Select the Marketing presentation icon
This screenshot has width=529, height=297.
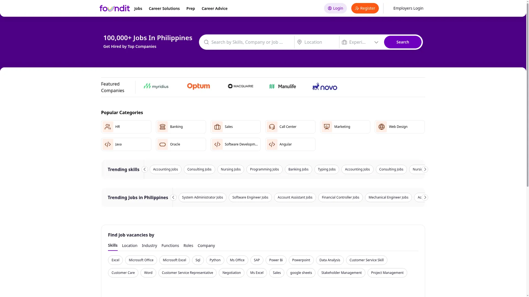click(327, 127)
